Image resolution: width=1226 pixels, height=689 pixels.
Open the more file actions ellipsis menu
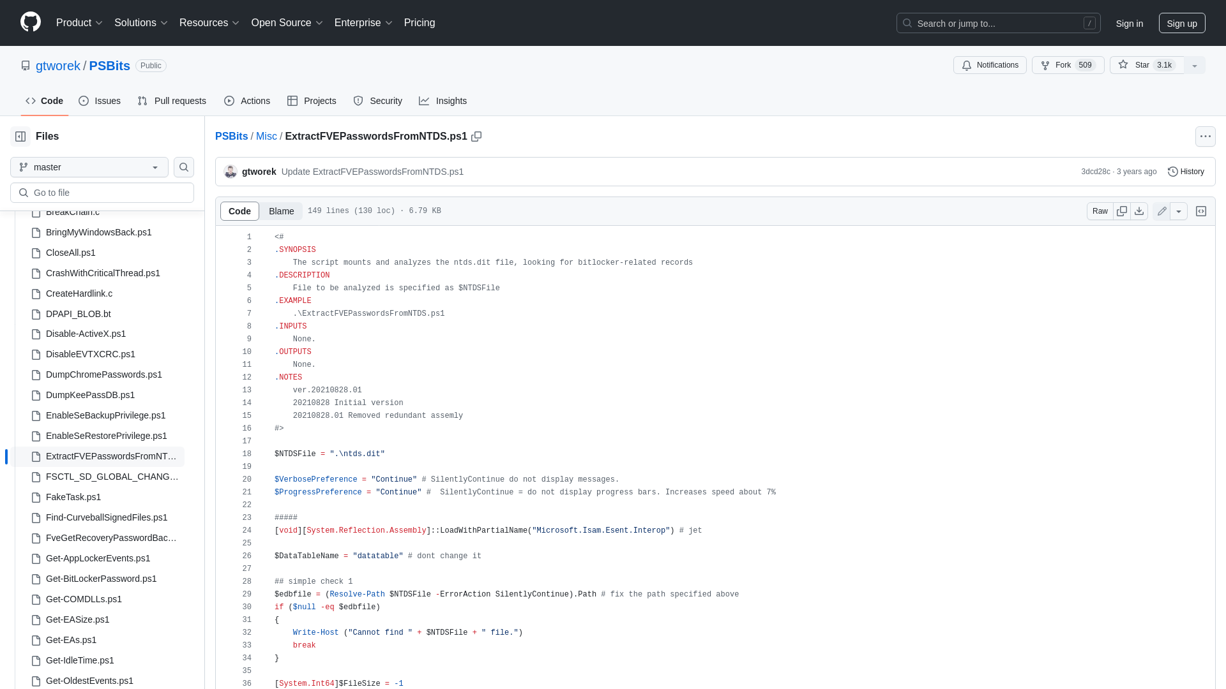click(1206, 137)
